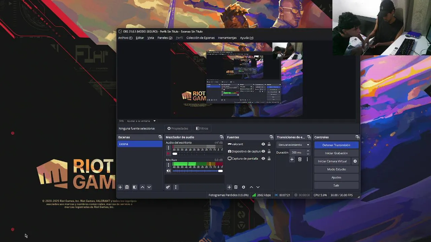431x242 pixels.
Task: Adjust Mic/Aux volume slider
Action: 197,171
